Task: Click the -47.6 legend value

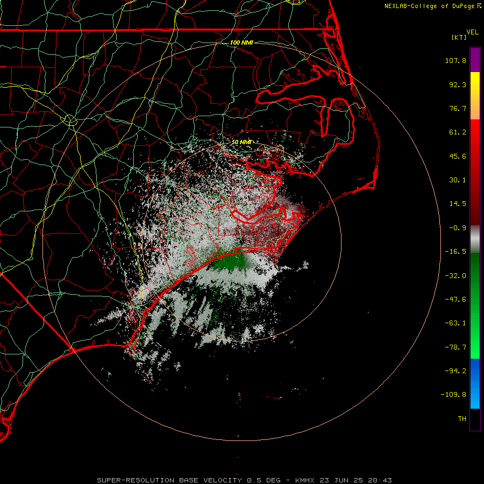Action: pos(455,300)
